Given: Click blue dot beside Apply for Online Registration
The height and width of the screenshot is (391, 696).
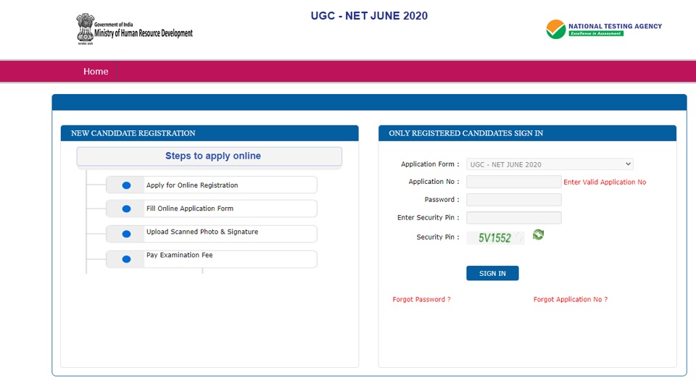Looking at the screenshot, I should [126, 185].
